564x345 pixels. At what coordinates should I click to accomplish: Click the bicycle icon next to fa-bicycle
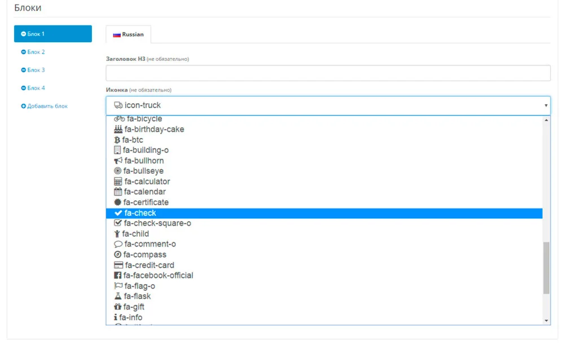coord(120,119)
